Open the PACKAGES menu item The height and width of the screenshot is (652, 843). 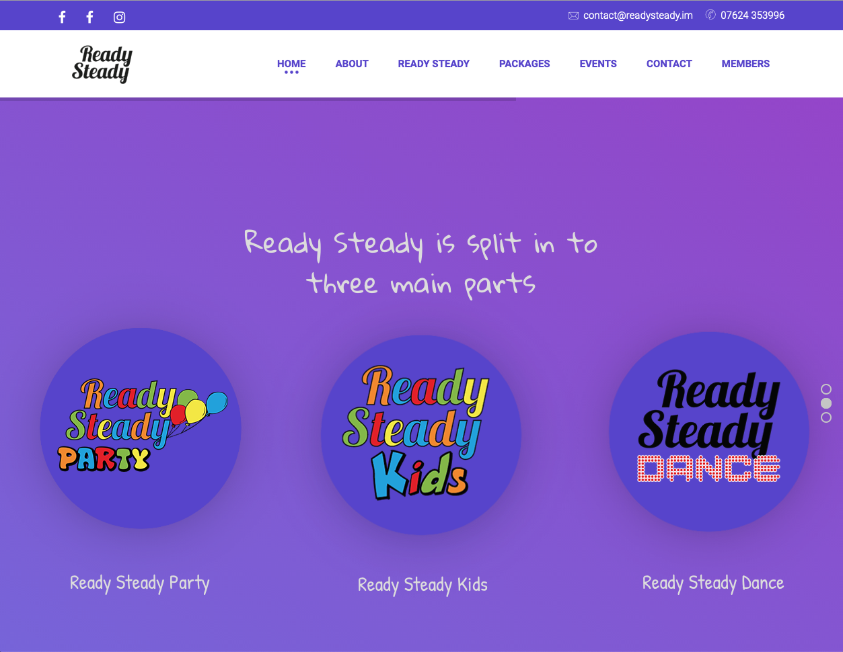(524, 64)
